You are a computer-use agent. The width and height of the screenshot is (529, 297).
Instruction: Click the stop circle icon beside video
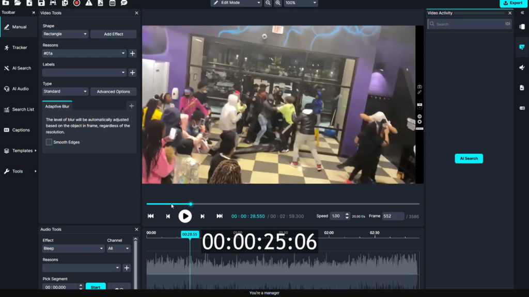click(x=419, y=122)
